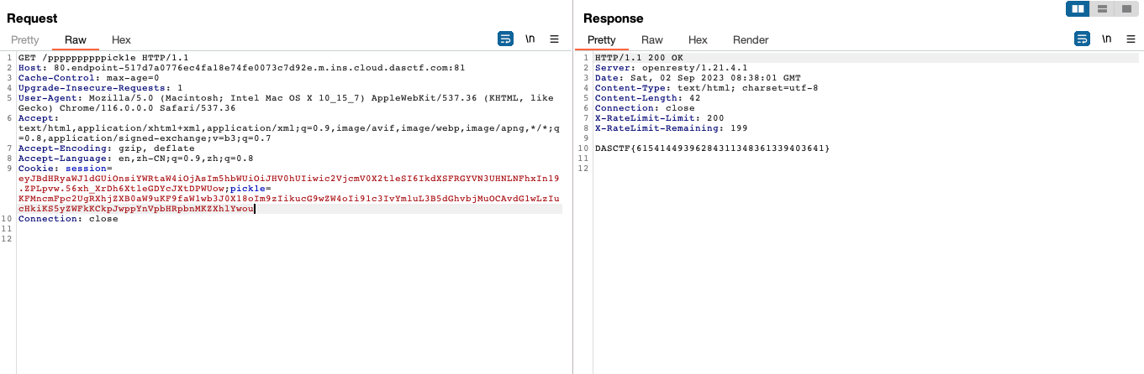Toggle word wrap in the Request panel
The image size is (1144, 374).
tap(505, 39)
